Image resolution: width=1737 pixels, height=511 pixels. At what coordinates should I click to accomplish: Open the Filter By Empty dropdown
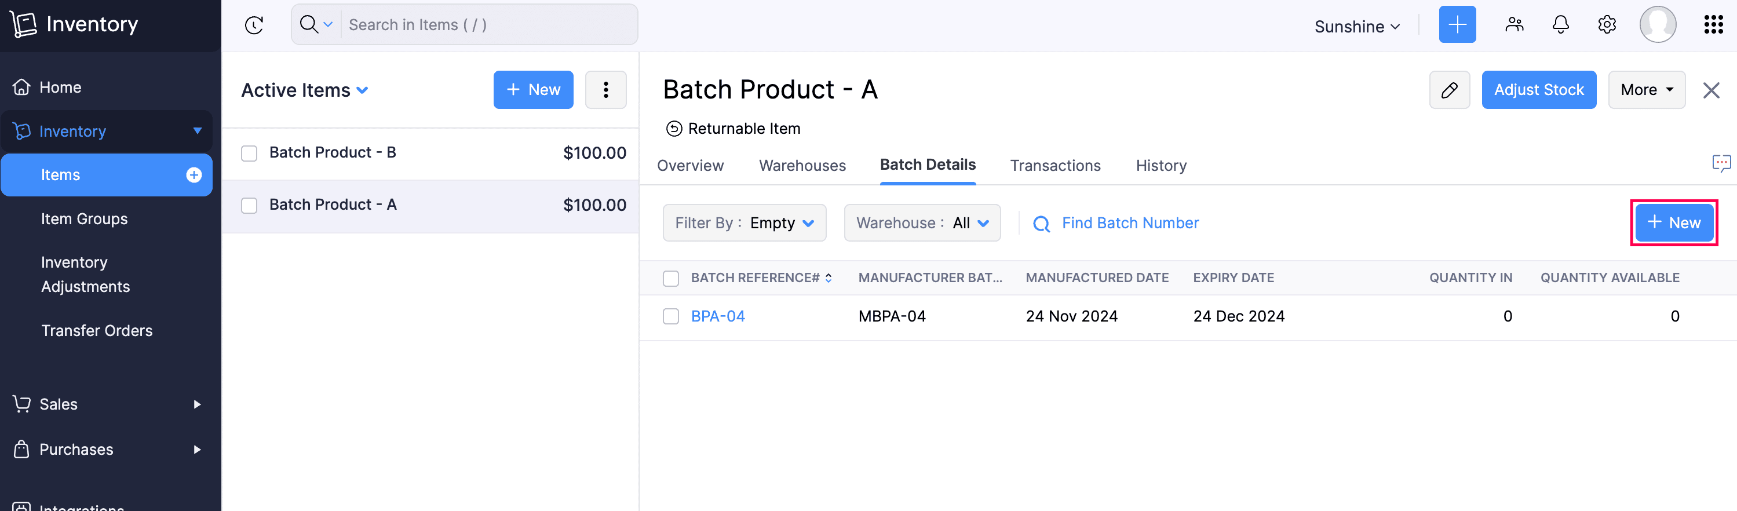[x=745, y=223]
